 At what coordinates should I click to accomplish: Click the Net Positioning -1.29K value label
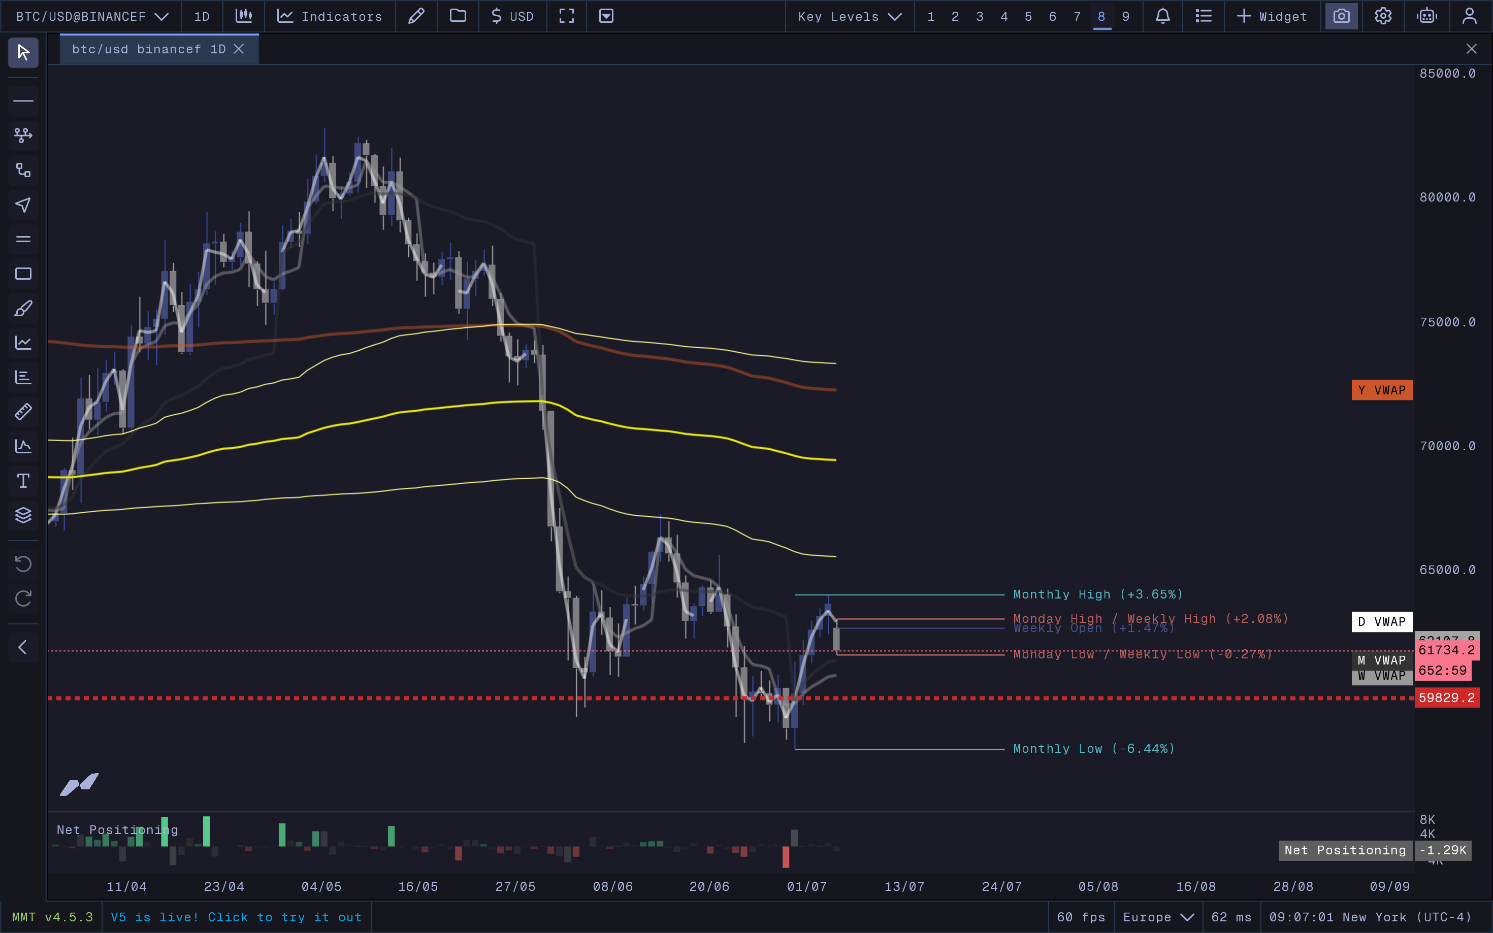1442,850
